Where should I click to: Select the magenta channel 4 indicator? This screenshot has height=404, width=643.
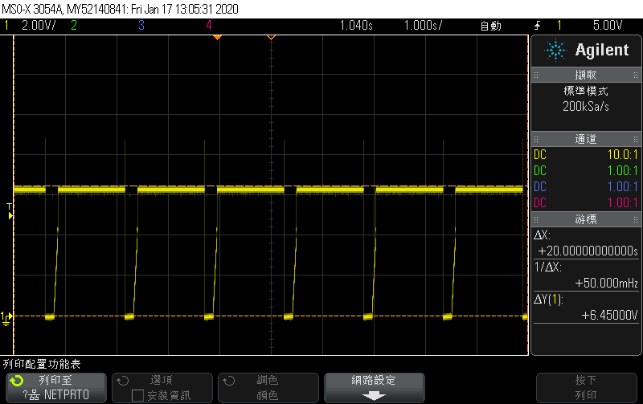[x=209, y=26]
